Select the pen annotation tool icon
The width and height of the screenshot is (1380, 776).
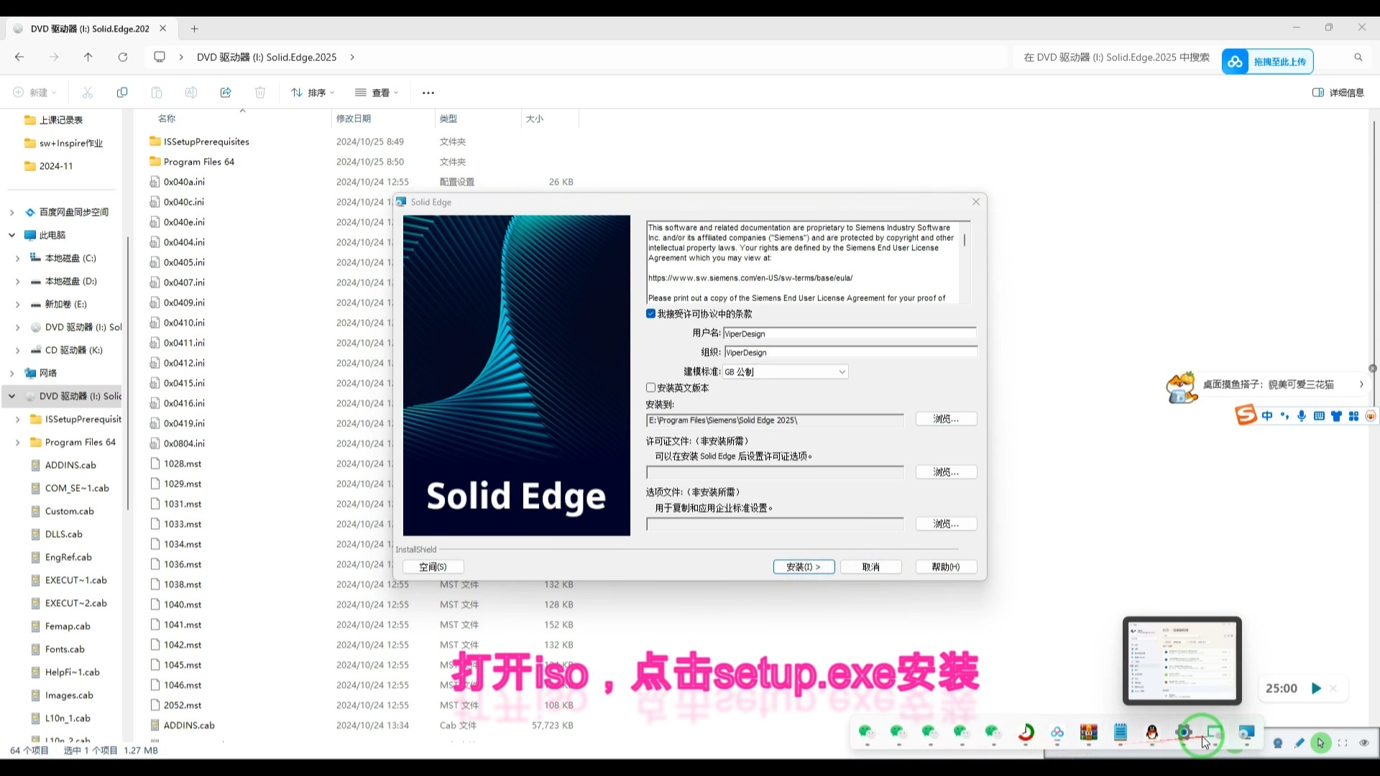click(x=1299, y=743)
